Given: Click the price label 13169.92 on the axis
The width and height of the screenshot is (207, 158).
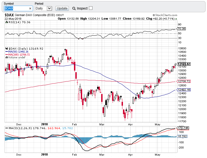Looking at the screenshot, I should 184,64.
